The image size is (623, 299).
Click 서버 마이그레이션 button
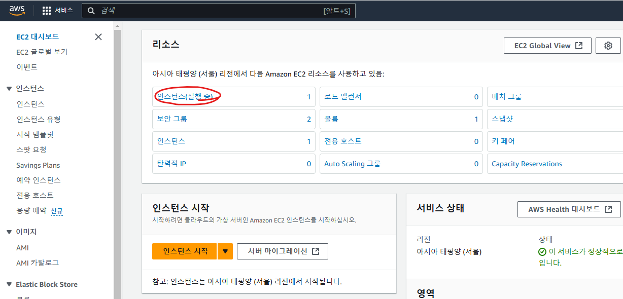click(283, 251)
